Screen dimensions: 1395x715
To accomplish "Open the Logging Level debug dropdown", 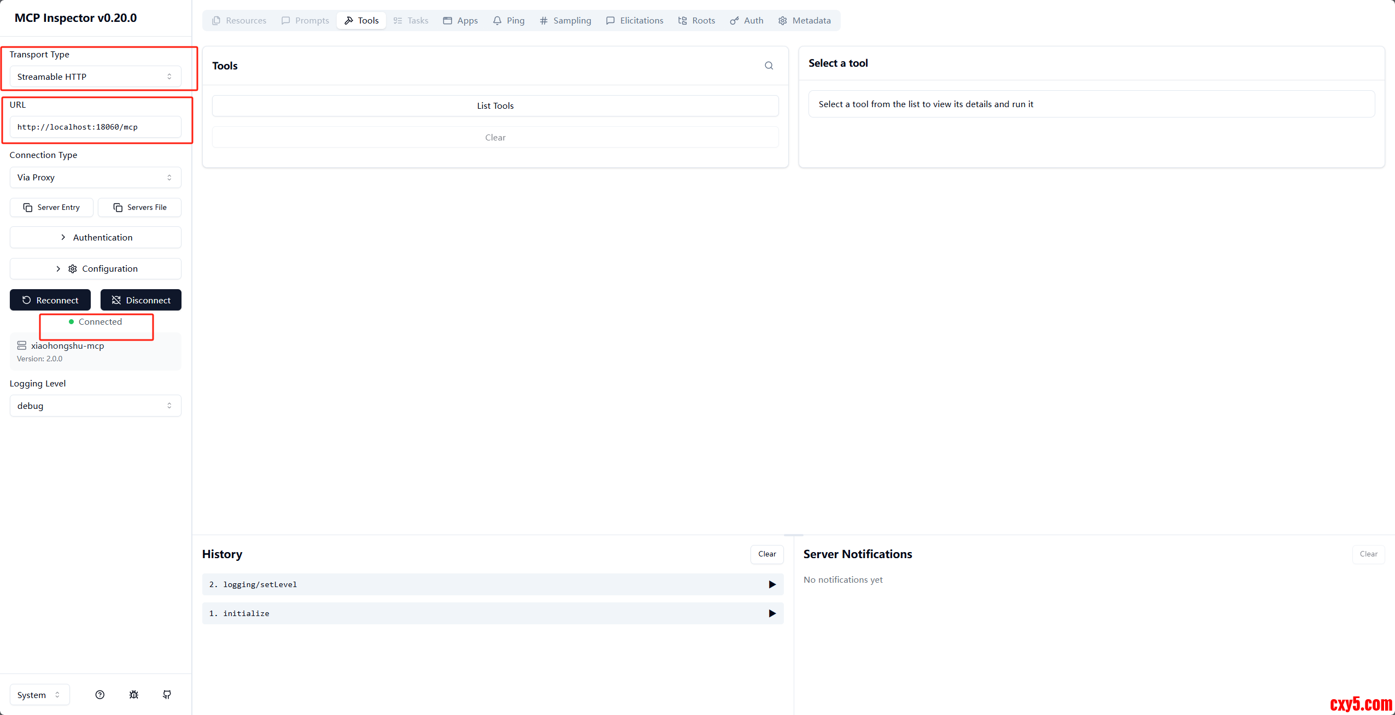I will 95,406.
